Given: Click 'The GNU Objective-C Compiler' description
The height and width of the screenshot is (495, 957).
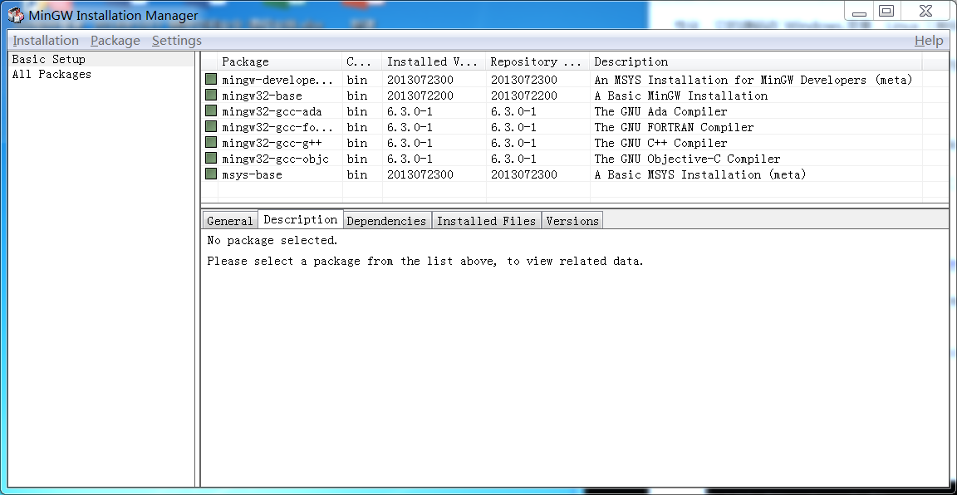Looking at the screenshot, I should click(x=687, y=159).
